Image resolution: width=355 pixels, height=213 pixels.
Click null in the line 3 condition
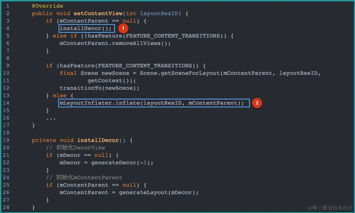(130, 21)
